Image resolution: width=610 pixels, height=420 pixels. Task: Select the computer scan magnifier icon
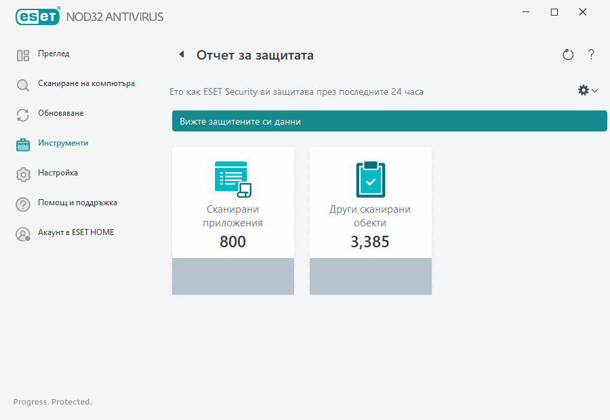[22, 84]
